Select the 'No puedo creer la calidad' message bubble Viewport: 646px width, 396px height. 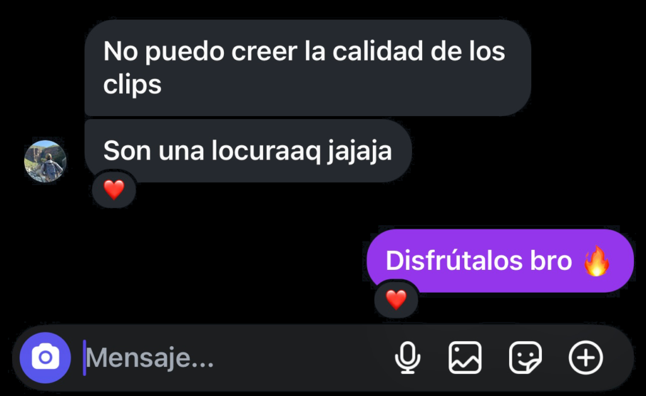click(308, 68)
